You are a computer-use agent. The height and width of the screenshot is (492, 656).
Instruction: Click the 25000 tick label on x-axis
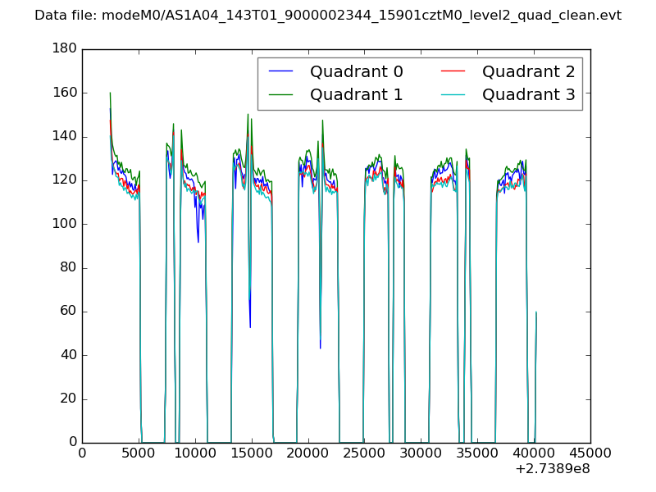point(364,453)
